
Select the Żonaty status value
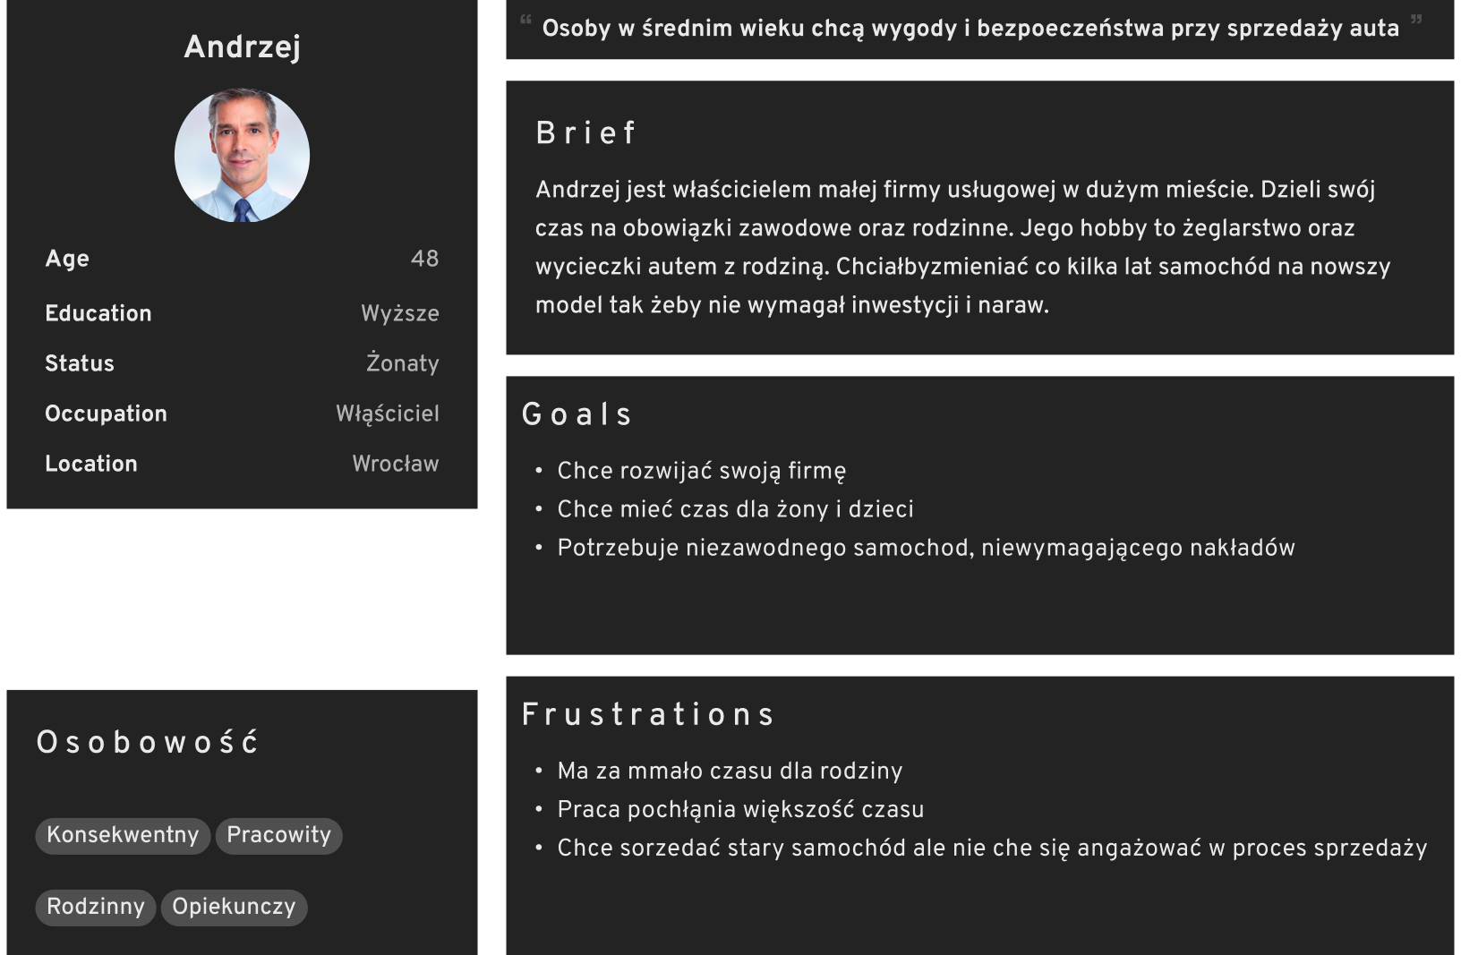[402, 363]
